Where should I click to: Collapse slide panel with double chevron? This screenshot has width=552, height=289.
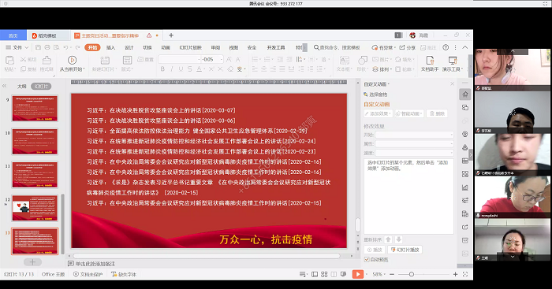pos(5,86)
